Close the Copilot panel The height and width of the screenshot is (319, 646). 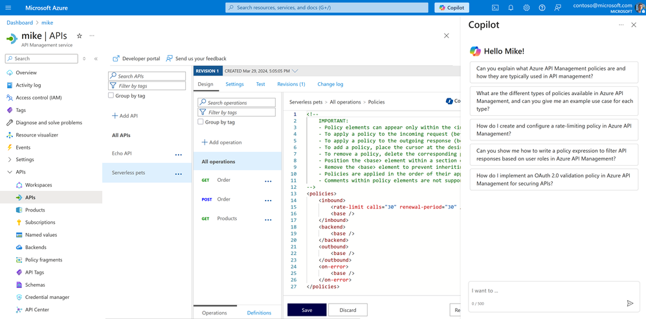[x=634, y=25]
